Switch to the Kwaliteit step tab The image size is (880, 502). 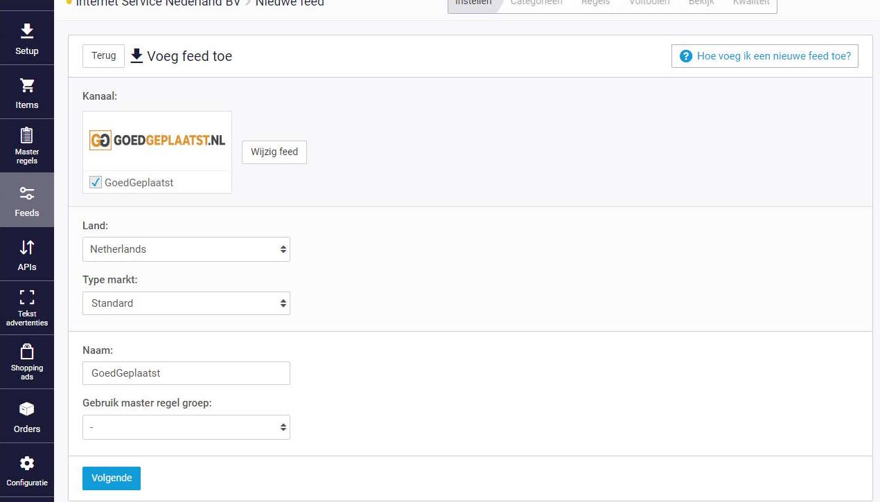[x=751, y=3]
